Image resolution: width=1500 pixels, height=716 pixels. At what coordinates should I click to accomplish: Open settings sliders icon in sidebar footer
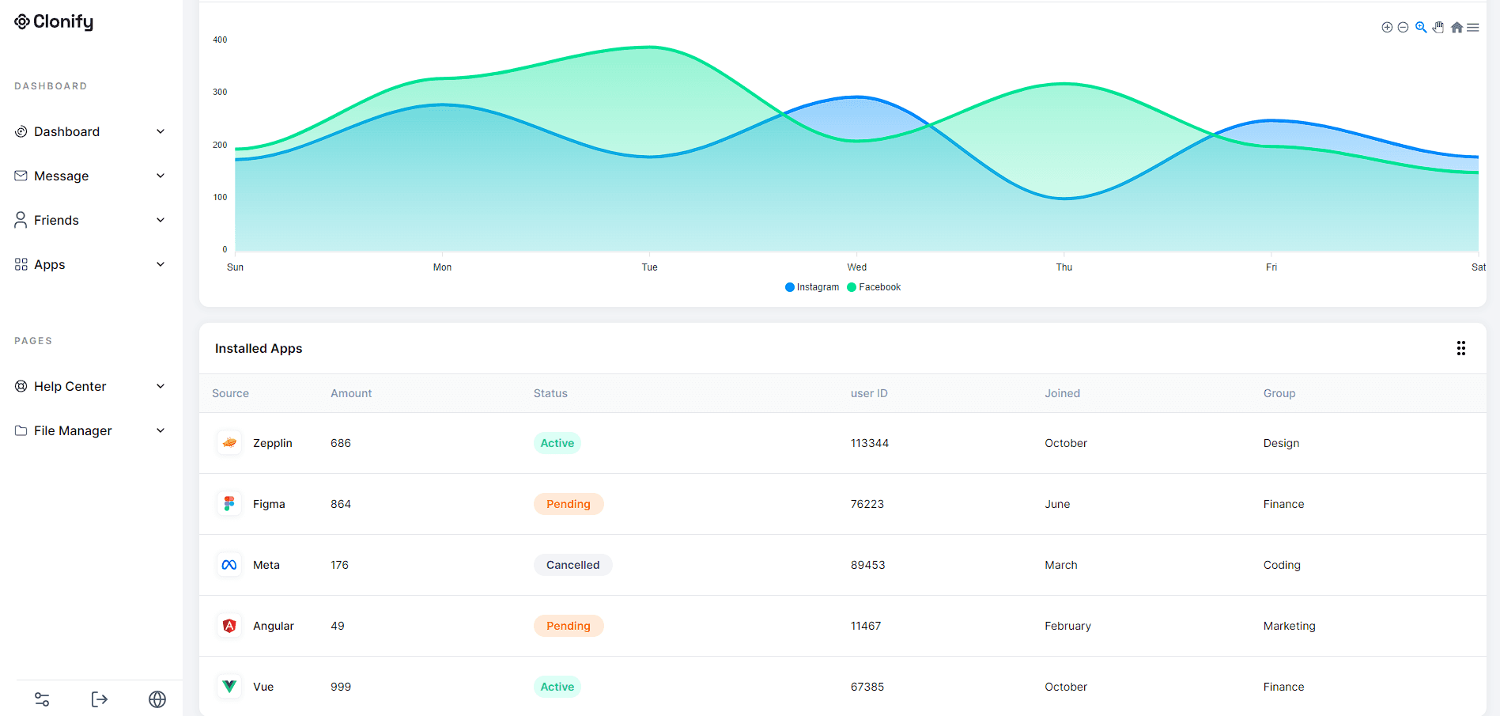pyautogui.click(x=42, y=699)
